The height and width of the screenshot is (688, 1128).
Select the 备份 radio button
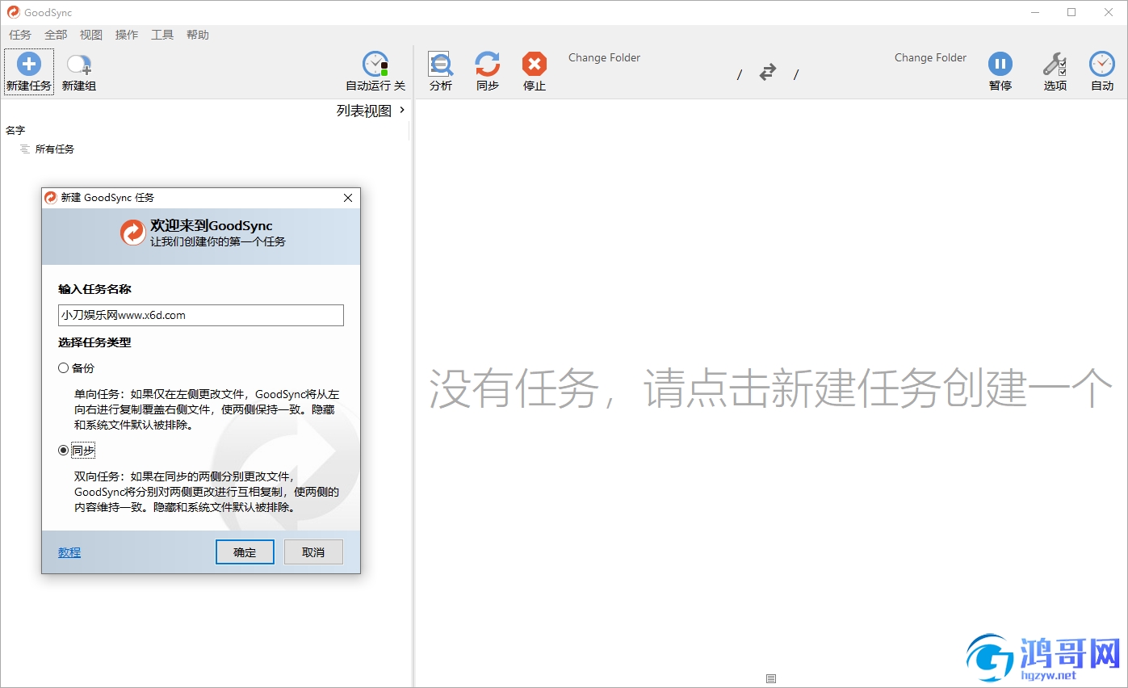(x=64, y=368)
